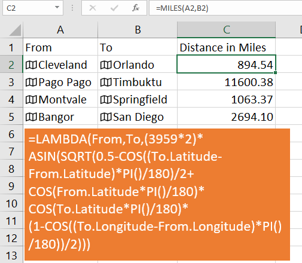Click the geography icon next to San Diego
This screenshot has width=302, height=263.
[106, 117]
